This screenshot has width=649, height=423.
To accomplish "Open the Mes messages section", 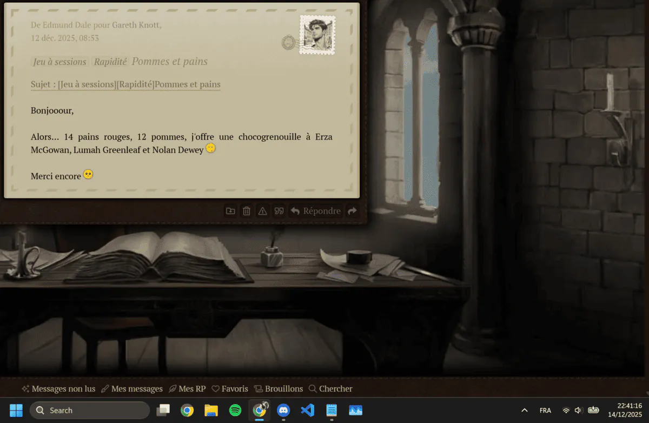I will [132, 389].
